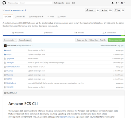Open the uttarasridhar author link
The height and width of the screenshot is (118, 131).
point(12,46)
